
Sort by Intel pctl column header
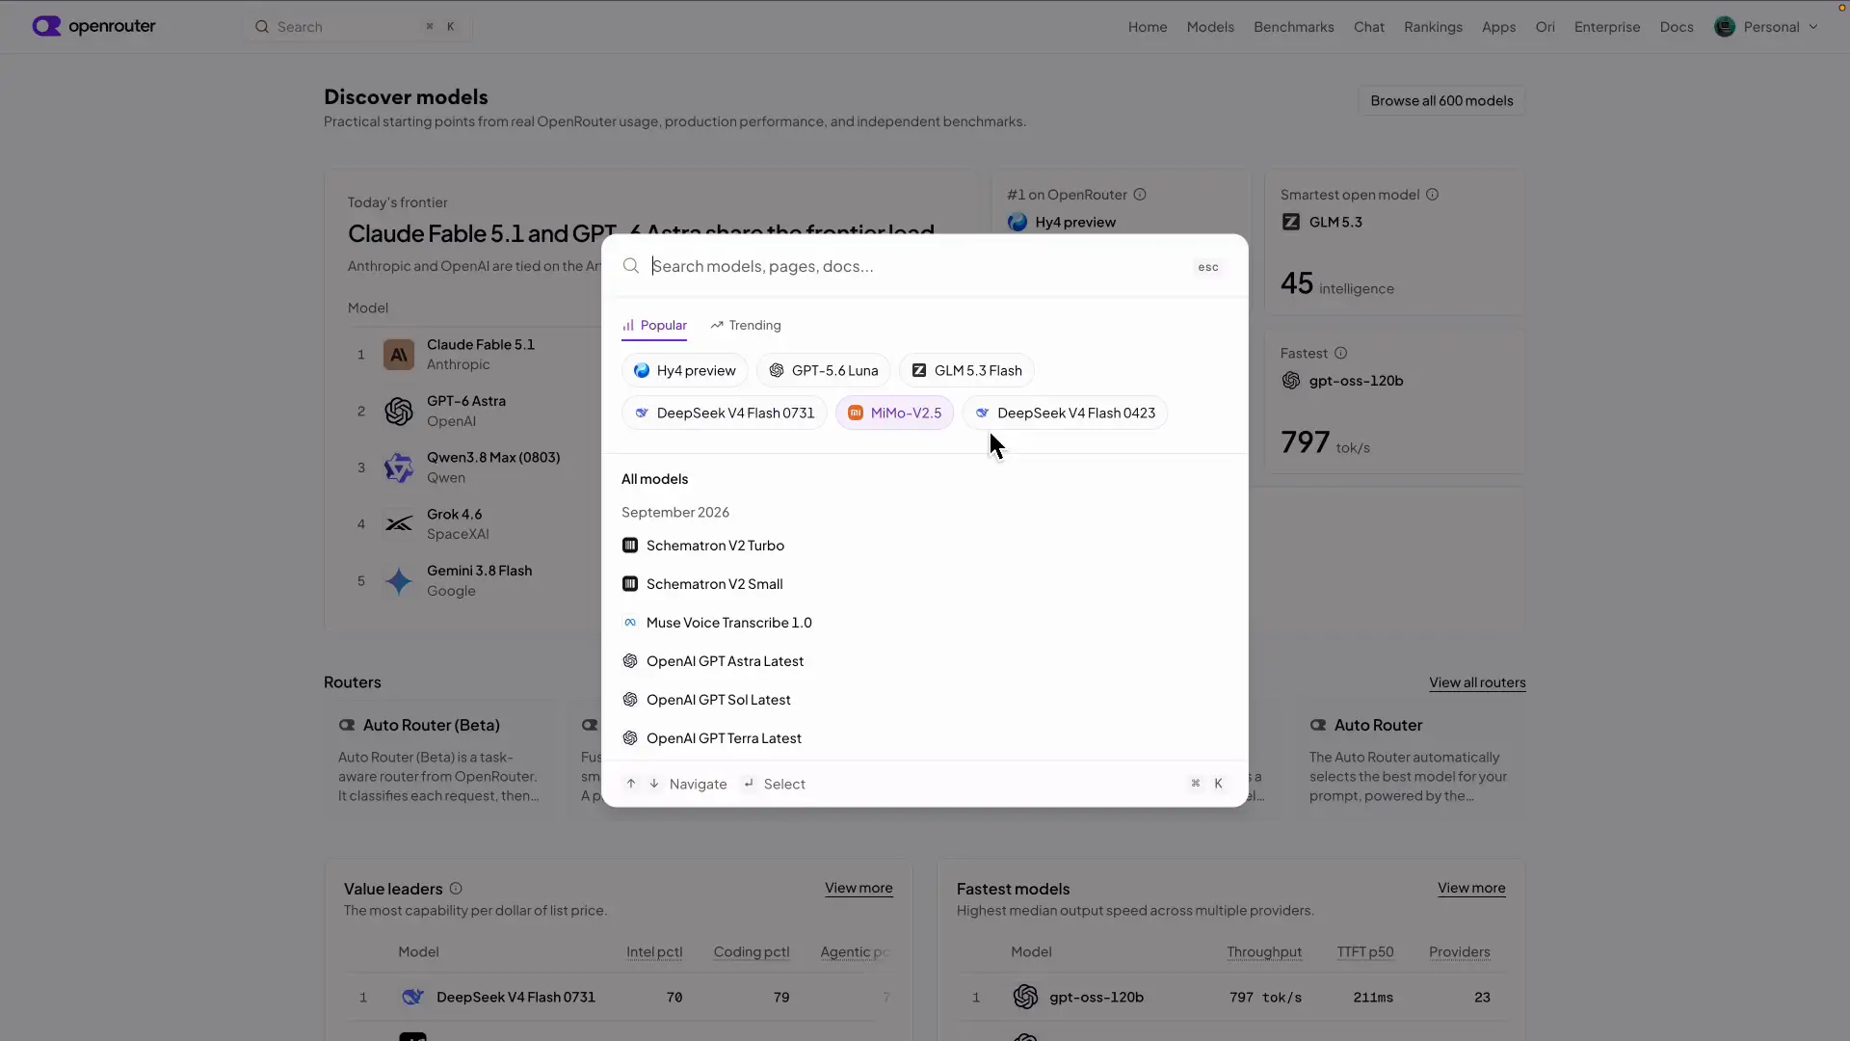tap(654, 952)
